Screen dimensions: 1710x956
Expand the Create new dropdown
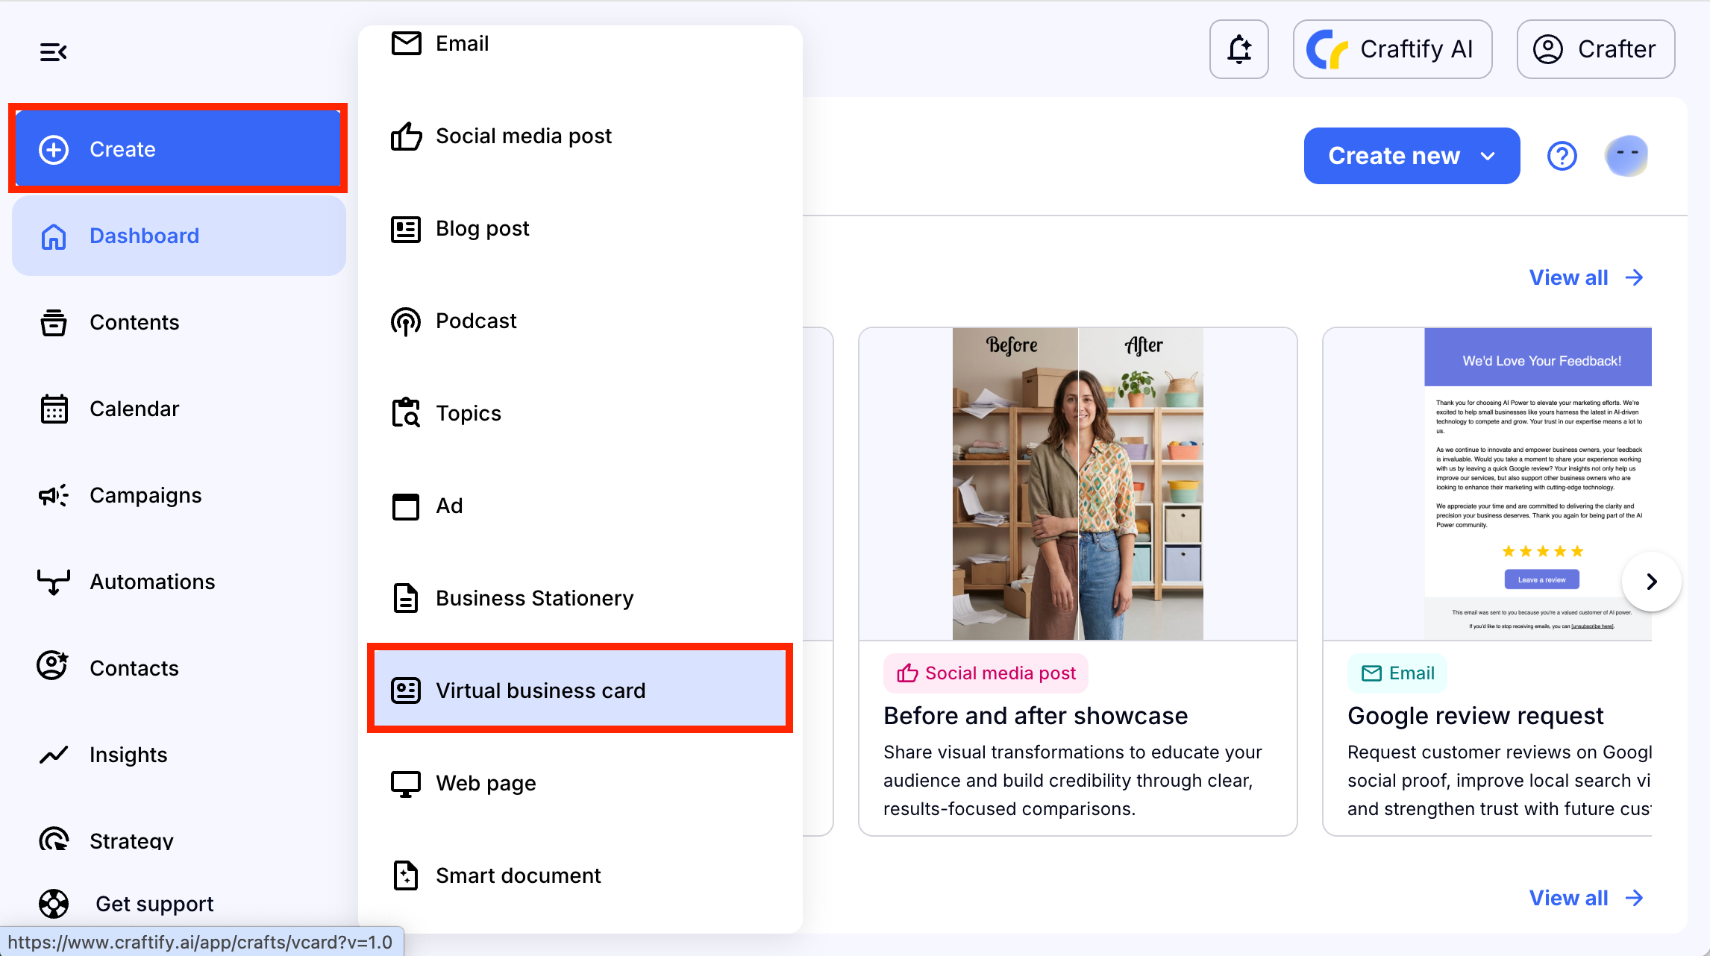click(1411, 156)
